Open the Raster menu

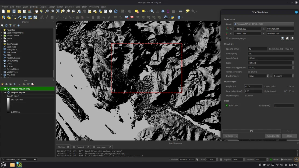pyautogui.click(x=60, y=7)
